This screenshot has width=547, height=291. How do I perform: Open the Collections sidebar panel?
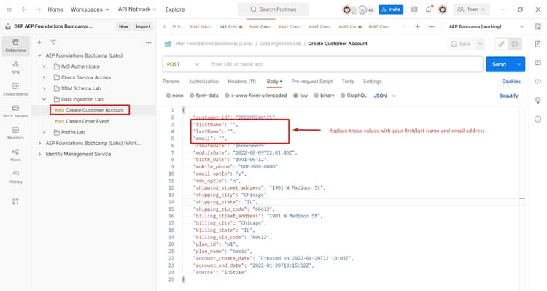(15, 46)
